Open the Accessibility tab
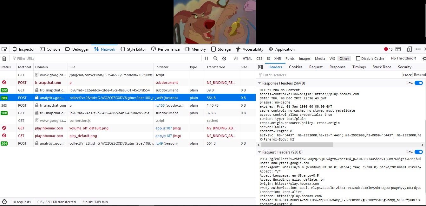Viewport: 426px width, 206px height. [x=250, y=49]
